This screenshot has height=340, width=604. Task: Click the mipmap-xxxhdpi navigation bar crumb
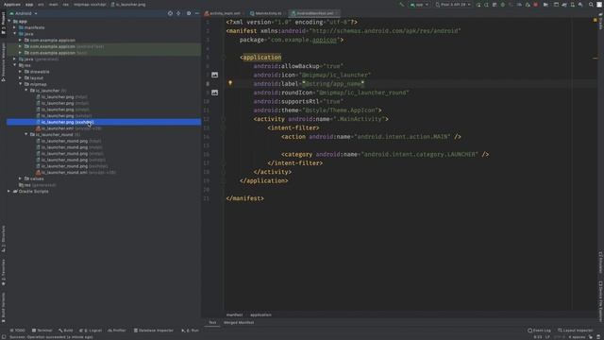click(x=90, y=5)
